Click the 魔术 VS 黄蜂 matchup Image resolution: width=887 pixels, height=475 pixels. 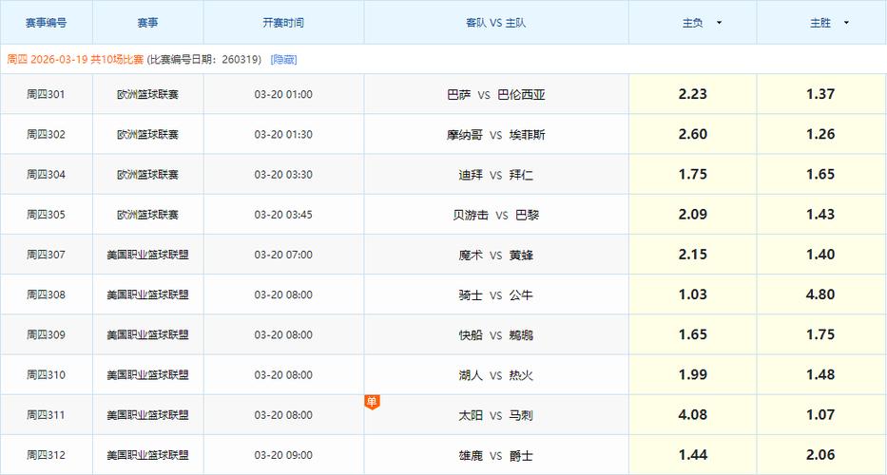pos(496,255)
